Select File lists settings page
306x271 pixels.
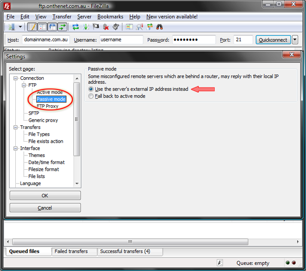coord(37,176)
